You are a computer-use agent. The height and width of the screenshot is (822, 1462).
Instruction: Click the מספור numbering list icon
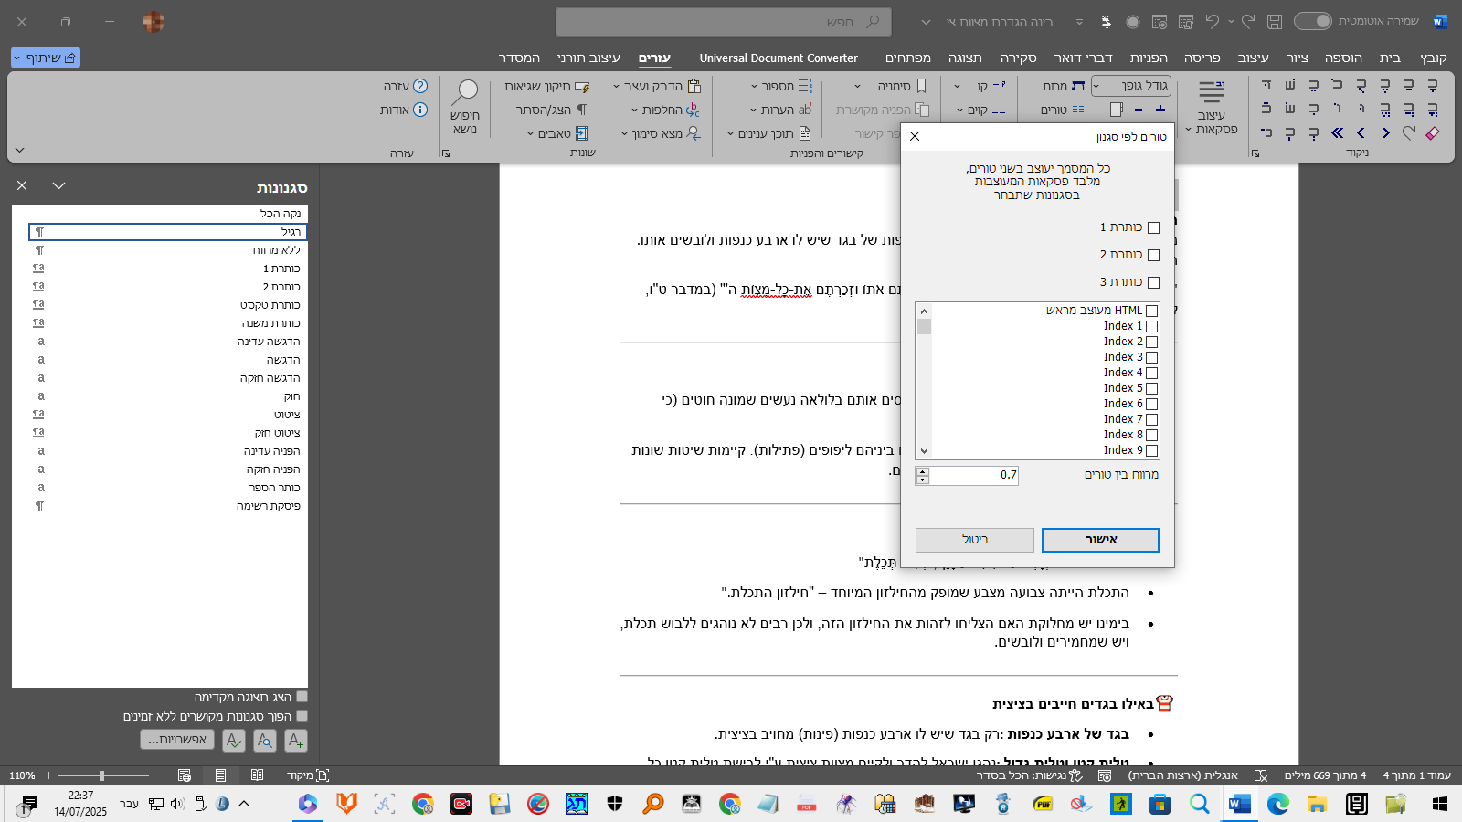[805, 86]
